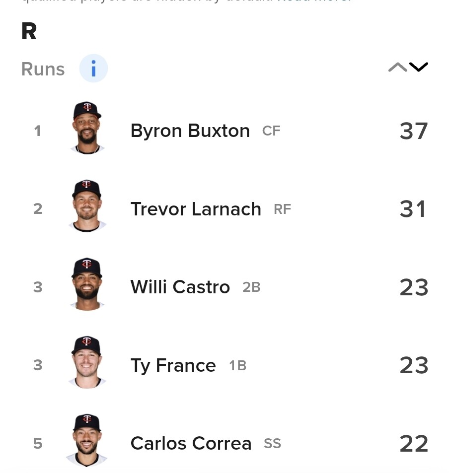The height and width of the screenshot is (473, 449).
Task: Click Byron Buxton's 37 runs value
Action: (413, 131)
